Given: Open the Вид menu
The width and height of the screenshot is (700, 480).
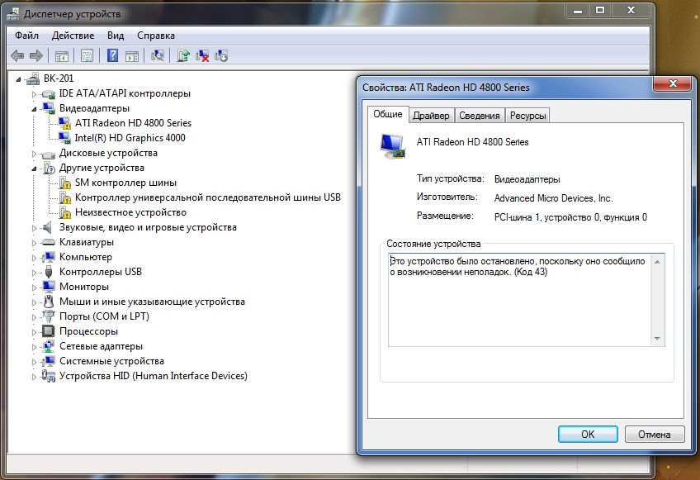Looking at the screenshot, I should (116, 36).
